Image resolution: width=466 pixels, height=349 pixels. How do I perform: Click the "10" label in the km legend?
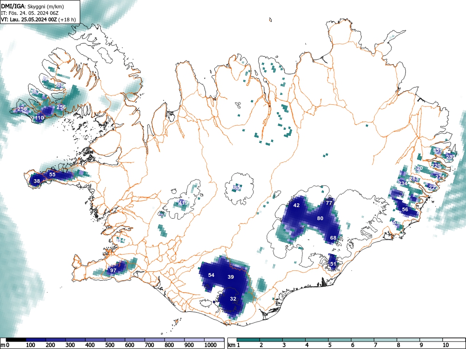click(x=445, y=345)
